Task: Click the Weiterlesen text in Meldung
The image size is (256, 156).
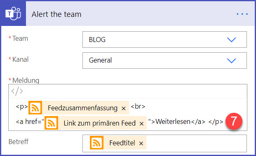Action: 173,121
